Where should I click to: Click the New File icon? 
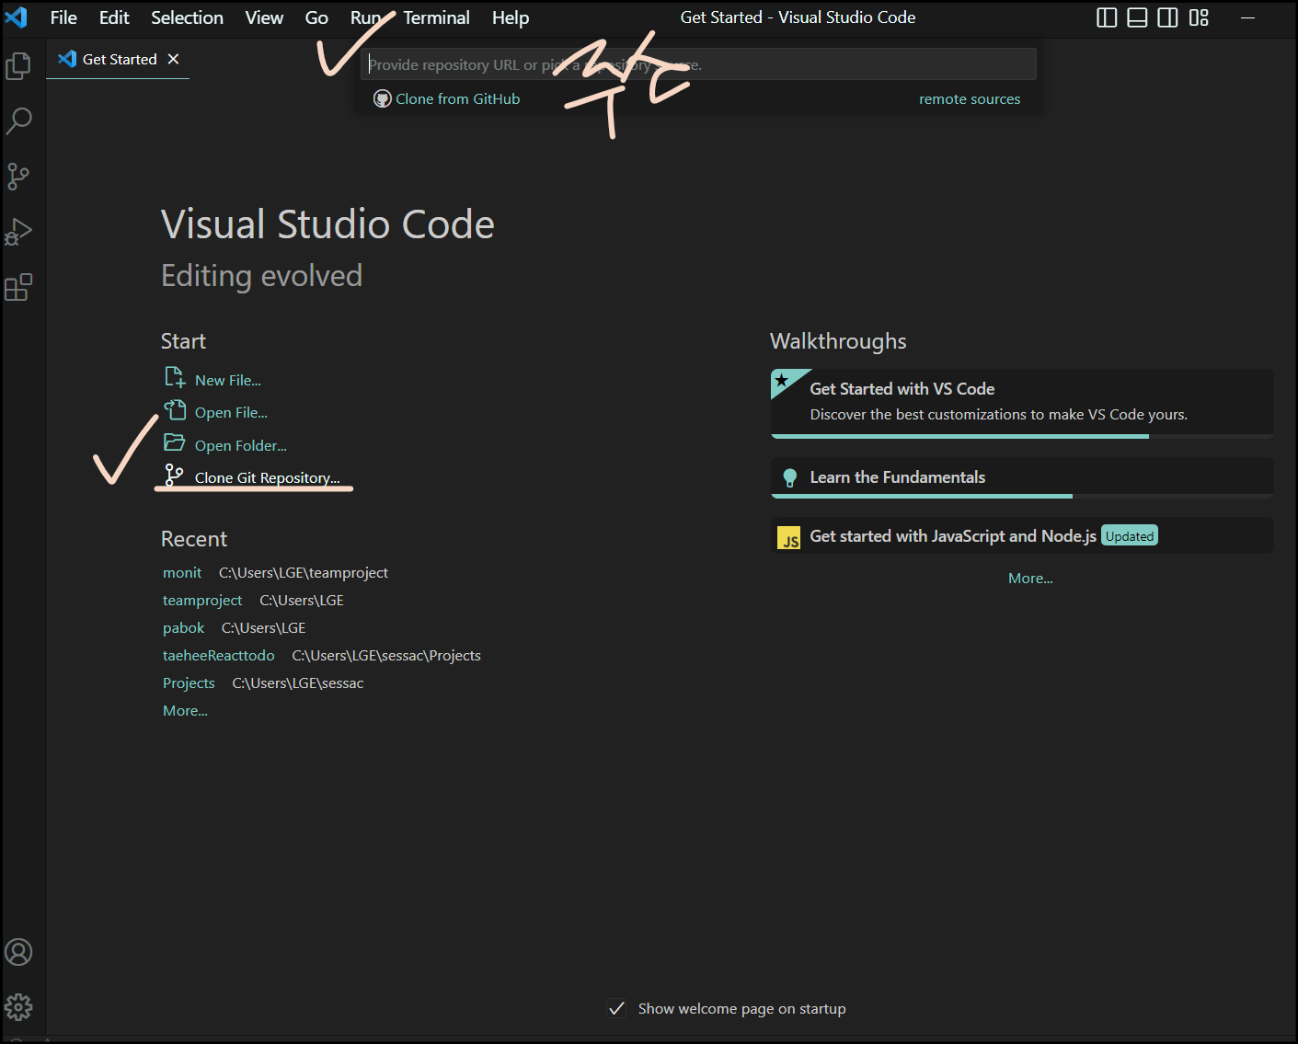[x=175, y=377]
